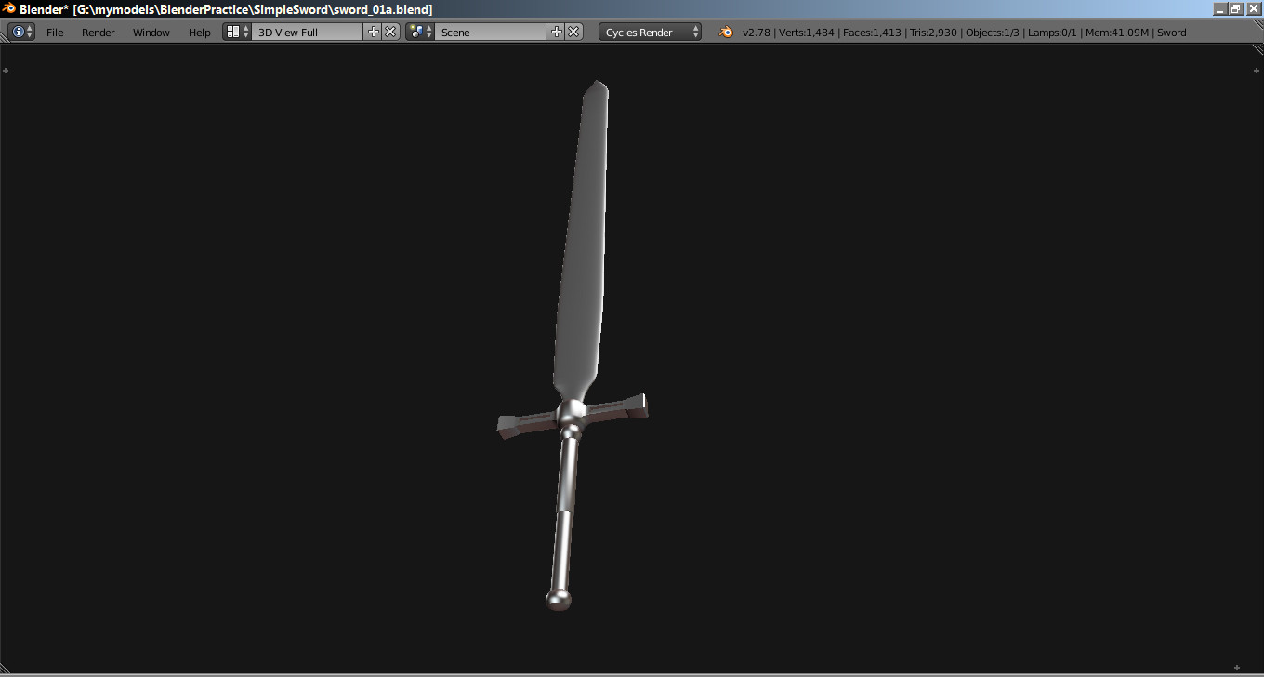The height and width of the screenshot is (677, 1264).
Task: Open the File menu
Action: coord(54,31)
